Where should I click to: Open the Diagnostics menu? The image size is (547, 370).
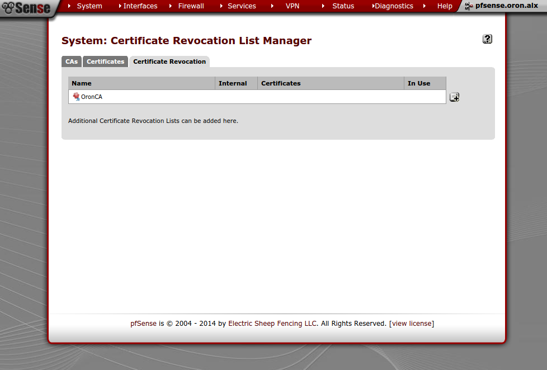click(394, 6)
